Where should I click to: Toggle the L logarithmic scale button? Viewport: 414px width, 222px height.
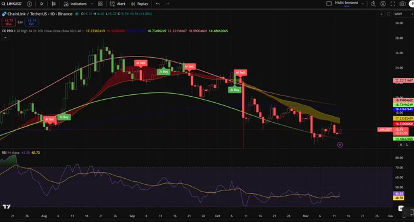pos(407,145)
